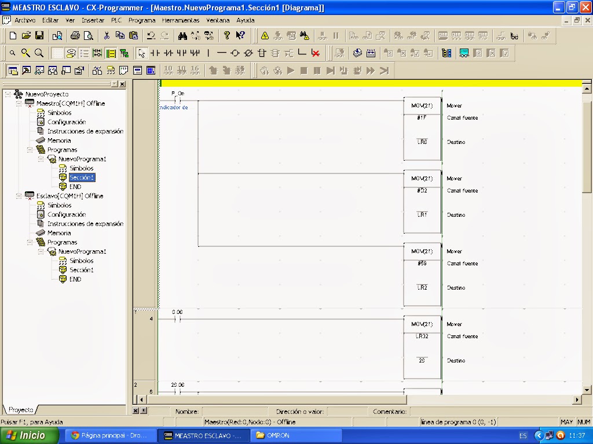The image size is (593, 444).
Task: Toggle the yellow ladder diagram view
Action: tap(111, 53)
